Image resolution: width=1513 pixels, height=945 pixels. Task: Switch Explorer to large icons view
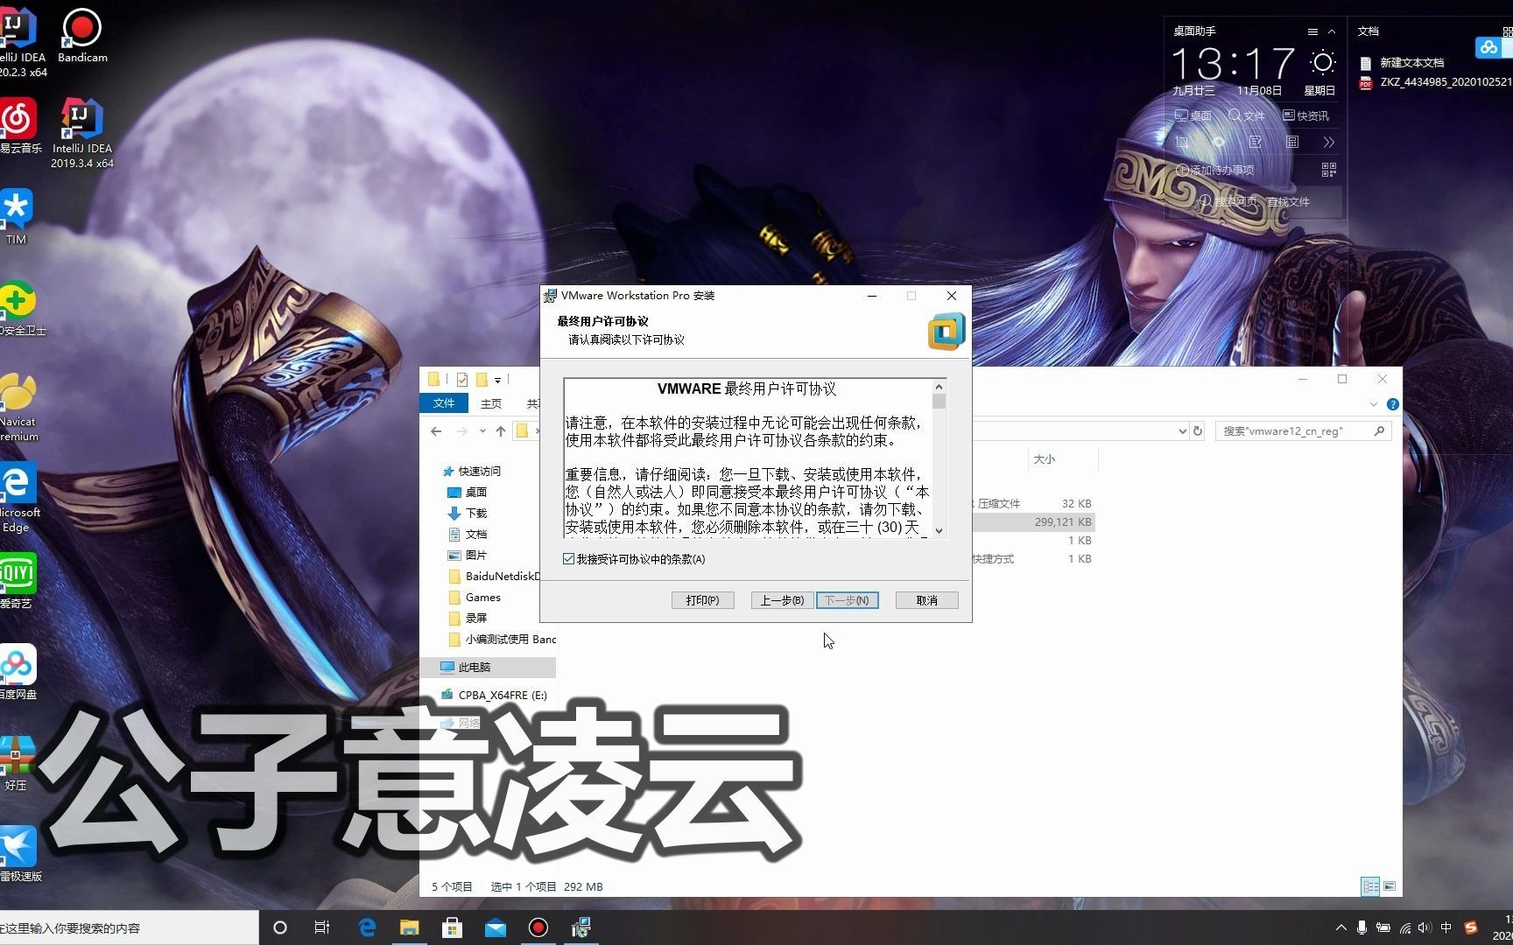[1389, 886]
